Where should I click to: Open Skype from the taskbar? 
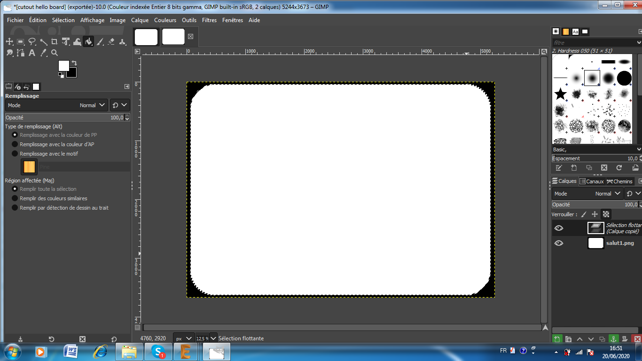pos(158,352)
